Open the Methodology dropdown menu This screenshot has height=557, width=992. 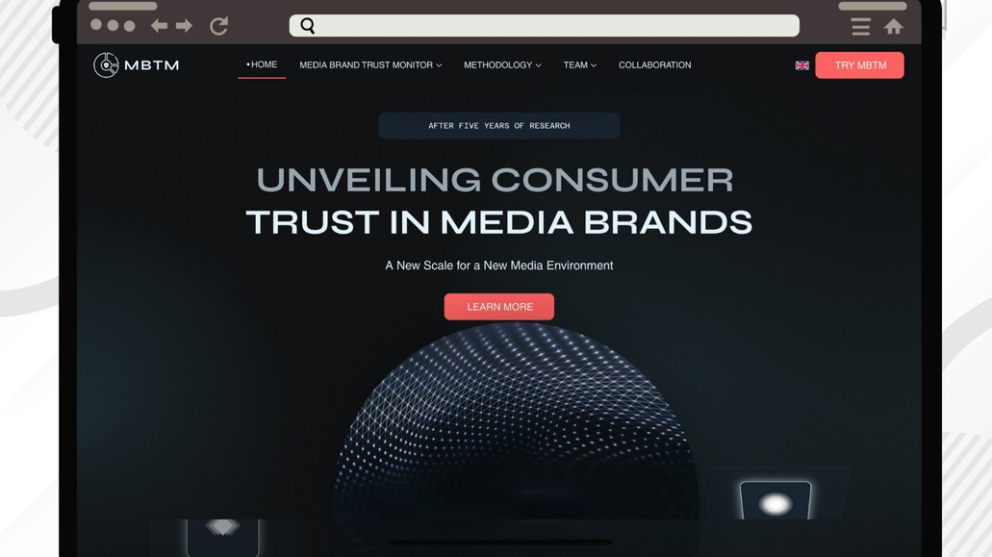point(502,65)
